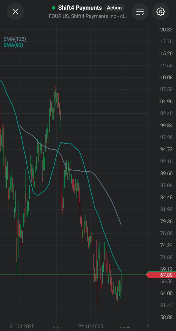Tap the 99.84 price axis label
Viewport: 176px width, 331px height.
coord(166,126)
